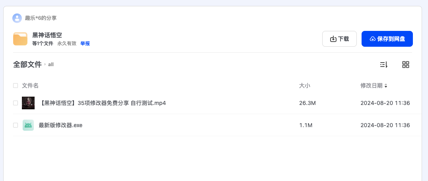Open the 黑神话悟空 mp4 file name

103,103
